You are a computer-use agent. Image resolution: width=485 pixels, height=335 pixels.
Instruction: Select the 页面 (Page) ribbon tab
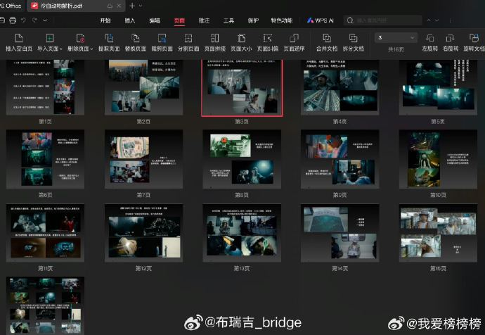coord(179,20)
